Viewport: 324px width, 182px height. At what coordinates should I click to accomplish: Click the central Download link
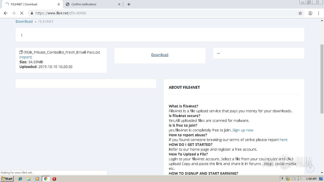coord(160,55)
